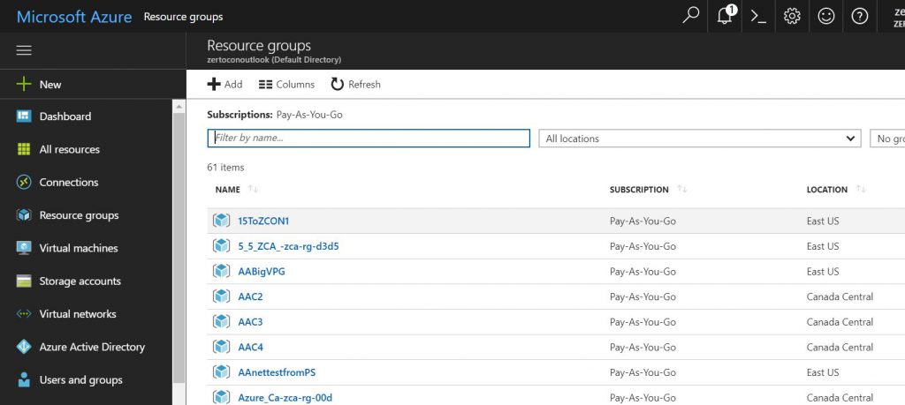Open the AABigVPG resource group link
905x405 pixels.
pos(261,271)
